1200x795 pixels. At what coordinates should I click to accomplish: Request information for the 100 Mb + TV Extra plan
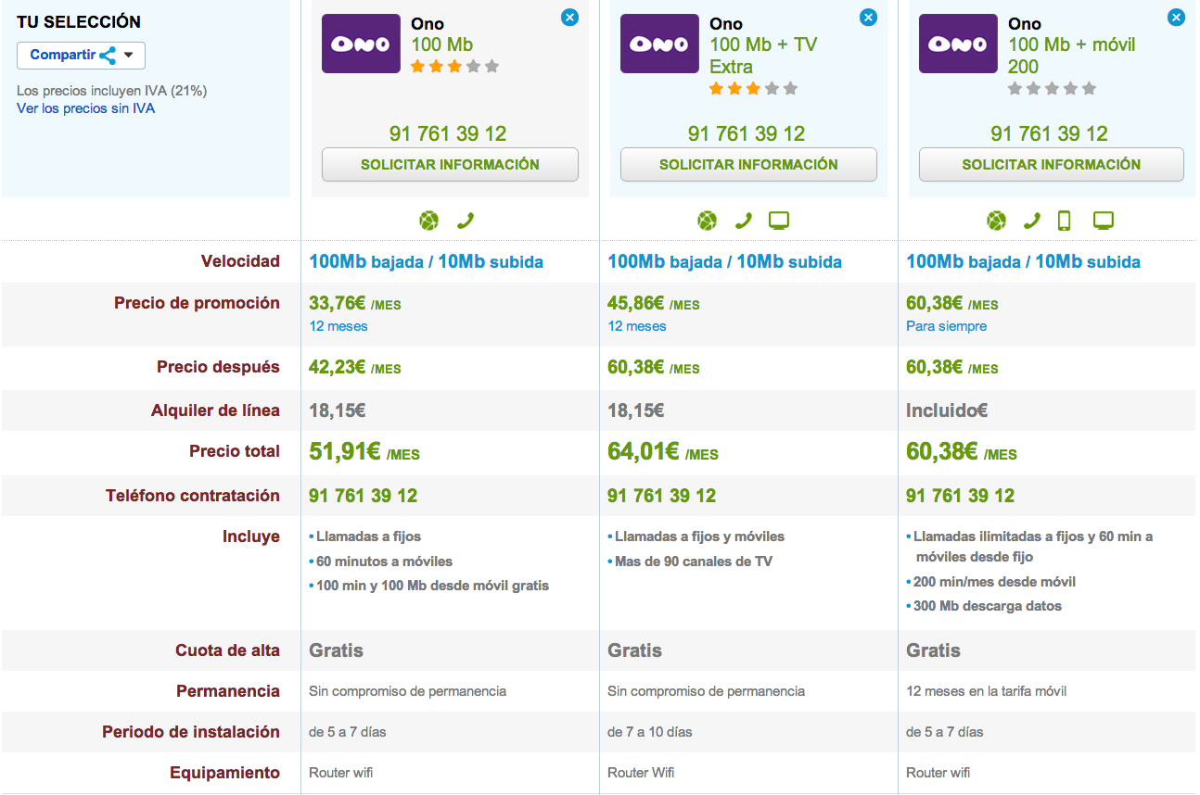748,164
